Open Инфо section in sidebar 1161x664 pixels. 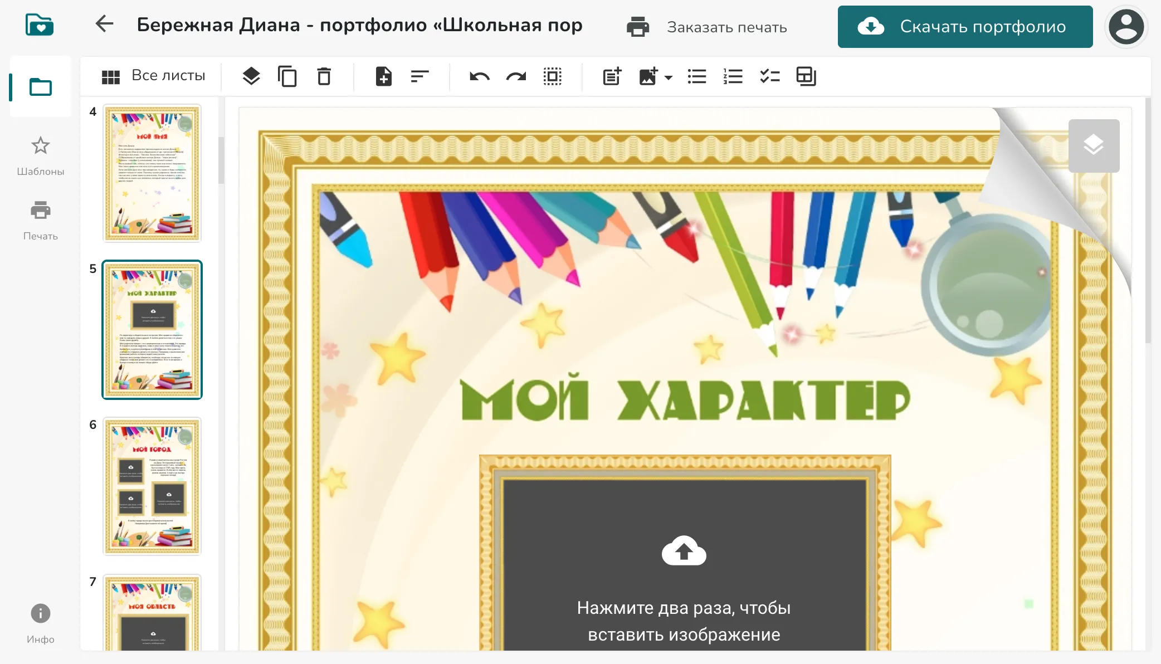[x=41, y=624]
